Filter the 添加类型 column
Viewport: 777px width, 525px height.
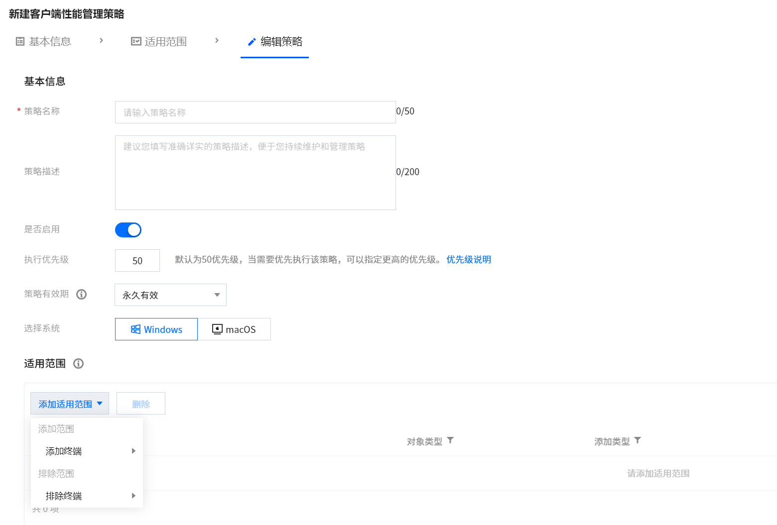[638, 440]
